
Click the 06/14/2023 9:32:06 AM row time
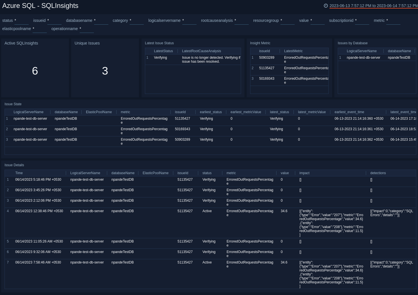[38, 252]
